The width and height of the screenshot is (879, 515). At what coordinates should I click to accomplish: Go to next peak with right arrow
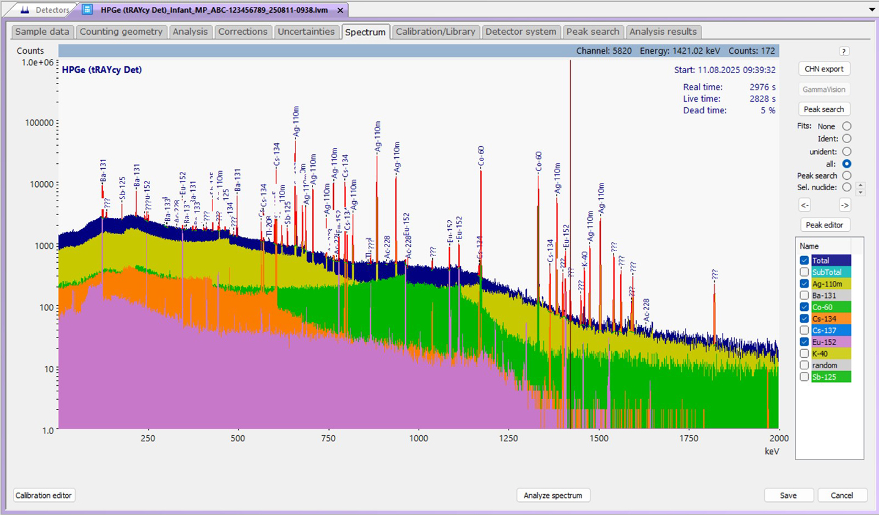point(845,205)
